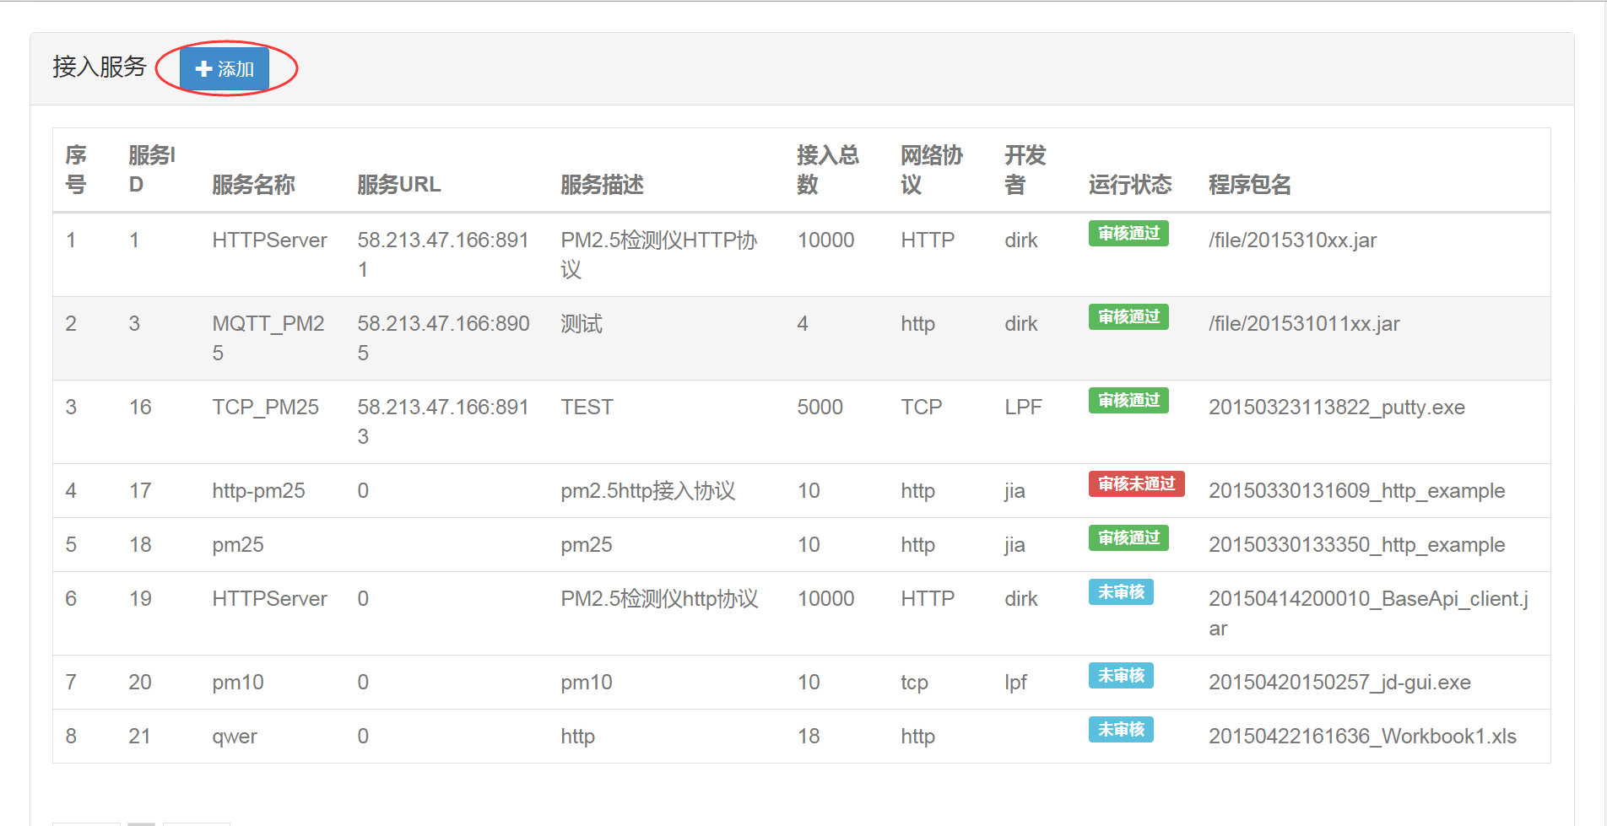
Task: Click 审核通过 badge in HTTPServer row 1
Action: (x=1128, y=233)
